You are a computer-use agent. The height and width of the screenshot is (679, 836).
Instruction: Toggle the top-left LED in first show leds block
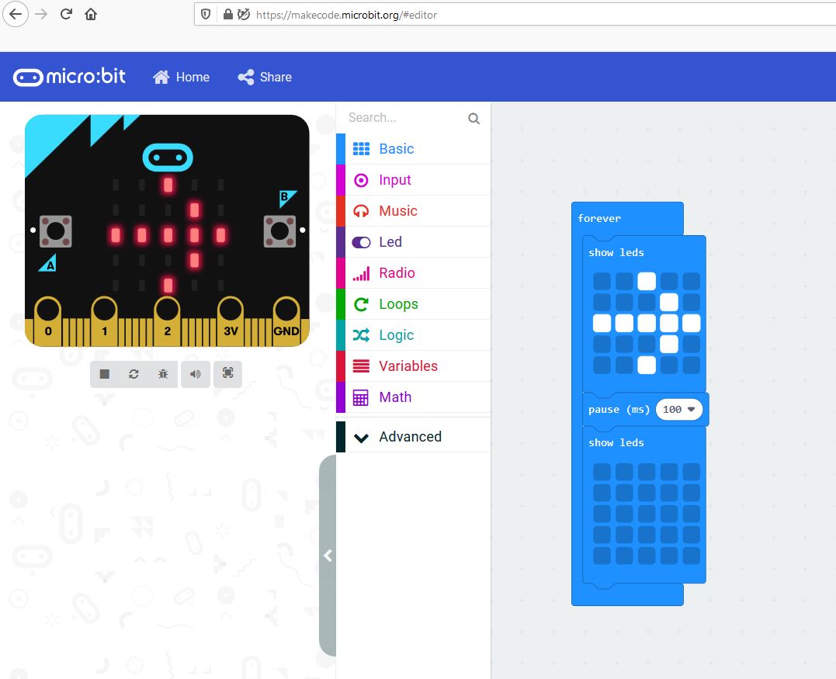tap(602, 281)
